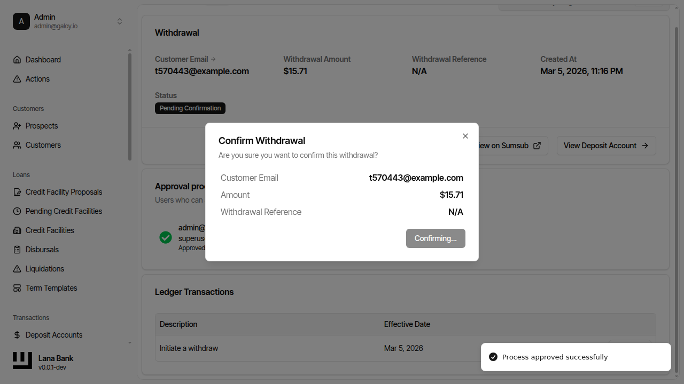The height and width of the screenshot is (384, 684).
Task: Click the Customers people icon
Action: [17, 145]
